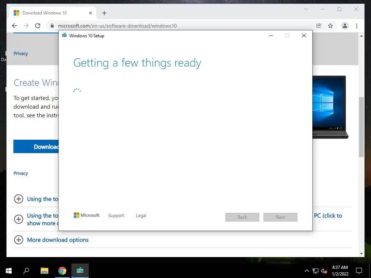Close the Windows 10 Setup window
The image size is (371, 278).
pos(304,35)
